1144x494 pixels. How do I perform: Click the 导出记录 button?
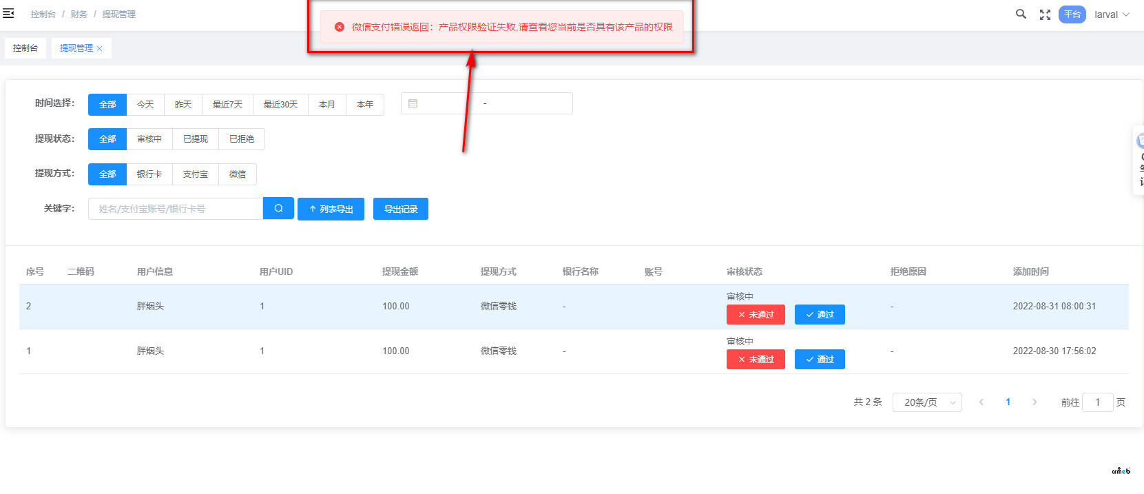401,209
